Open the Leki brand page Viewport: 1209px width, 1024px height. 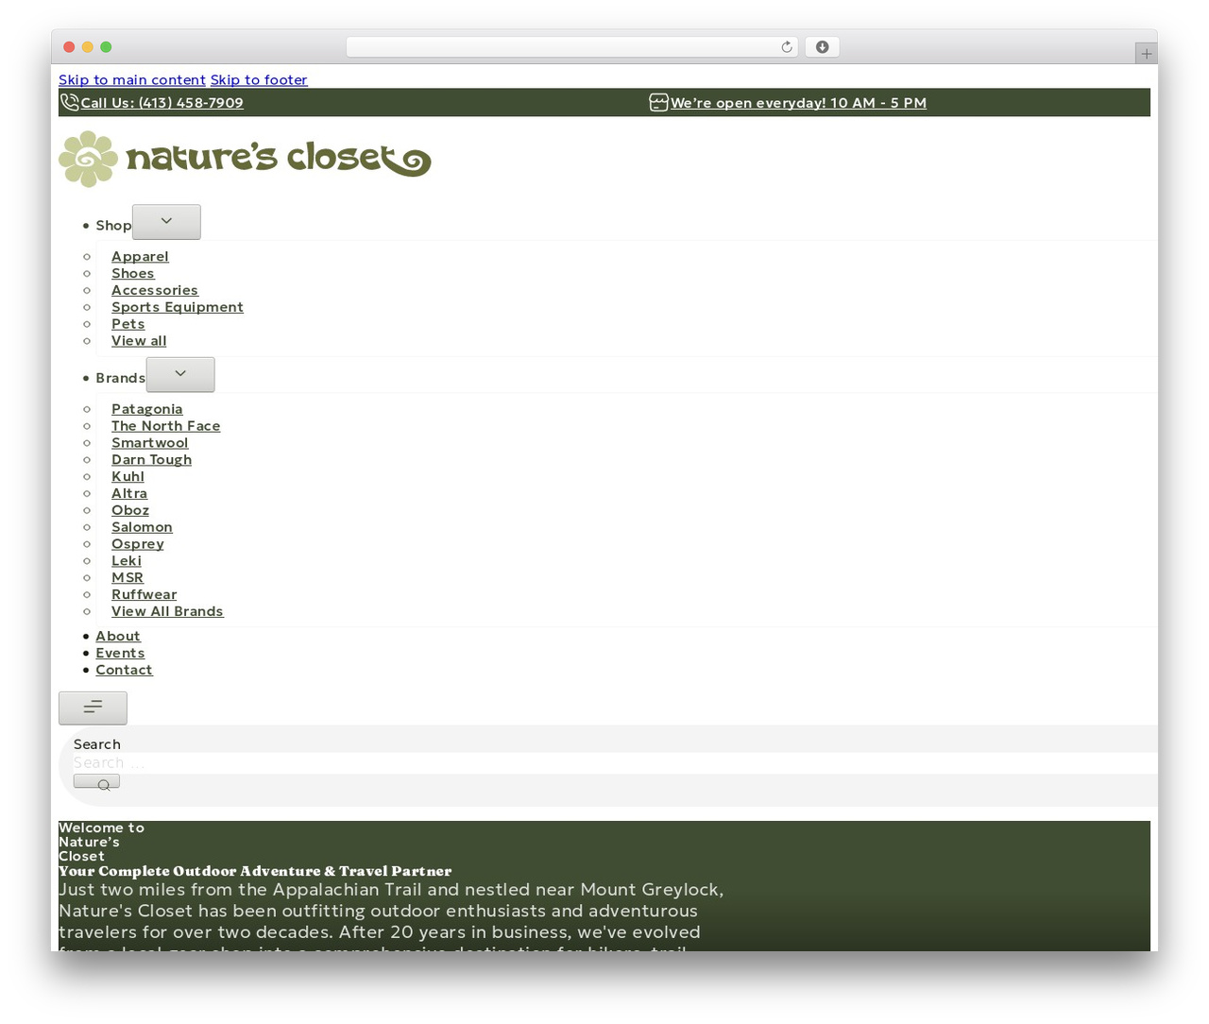[127, 561]
